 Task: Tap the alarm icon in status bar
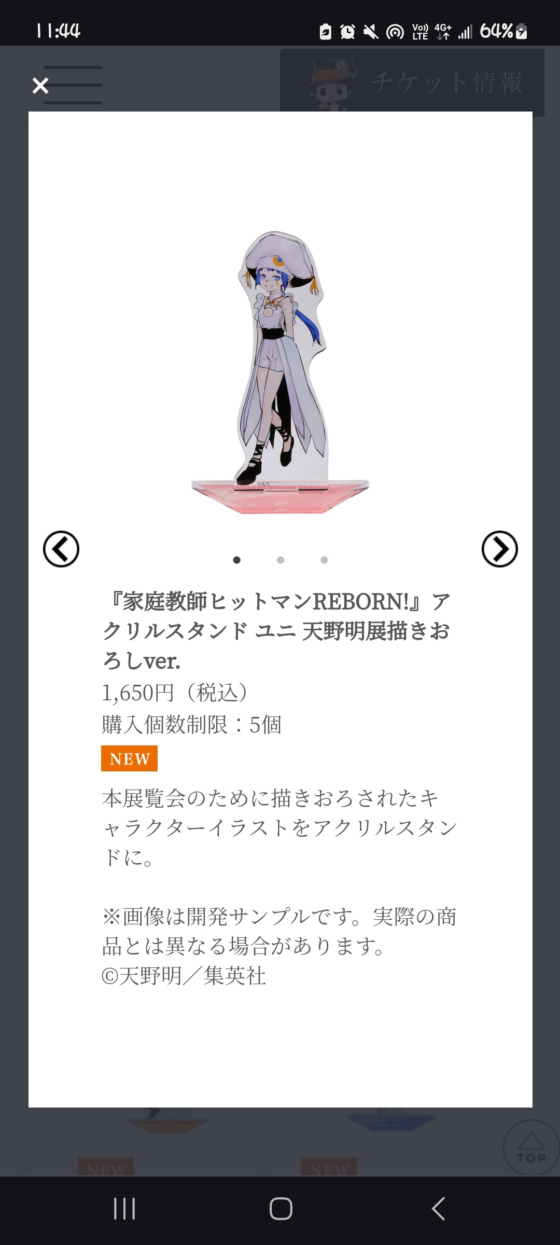click(347, 32)
